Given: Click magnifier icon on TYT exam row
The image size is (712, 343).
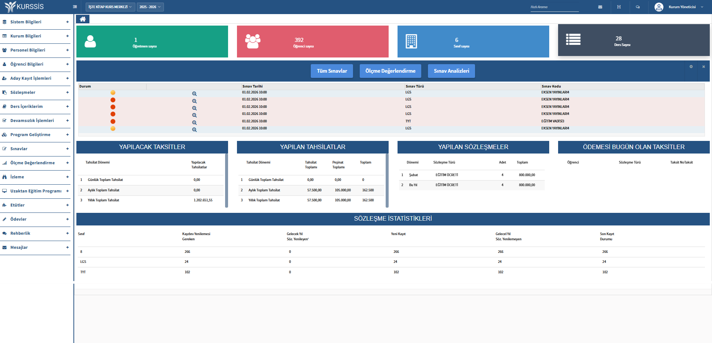Looking at the screenshot, I should point(194,123).
